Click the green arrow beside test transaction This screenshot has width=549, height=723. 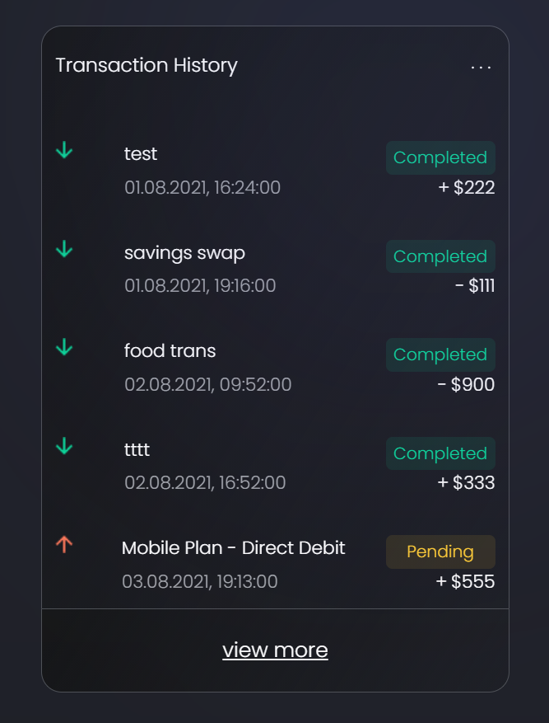pos(64,151)
